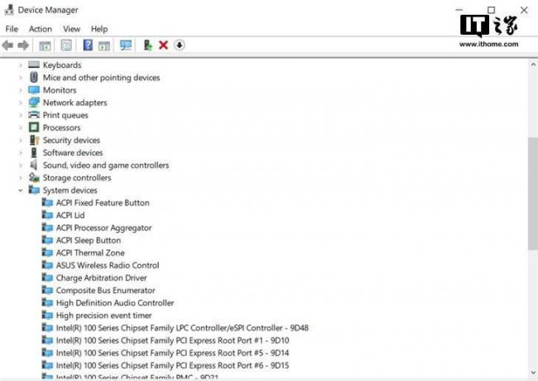Select PCI Express Root Port #6 - 9D15
This screenshot has height=381, width=538.
(173, 365)
